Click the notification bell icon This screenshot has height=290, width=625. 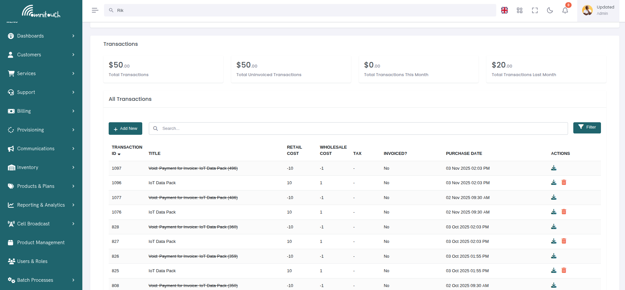[565, 11]
